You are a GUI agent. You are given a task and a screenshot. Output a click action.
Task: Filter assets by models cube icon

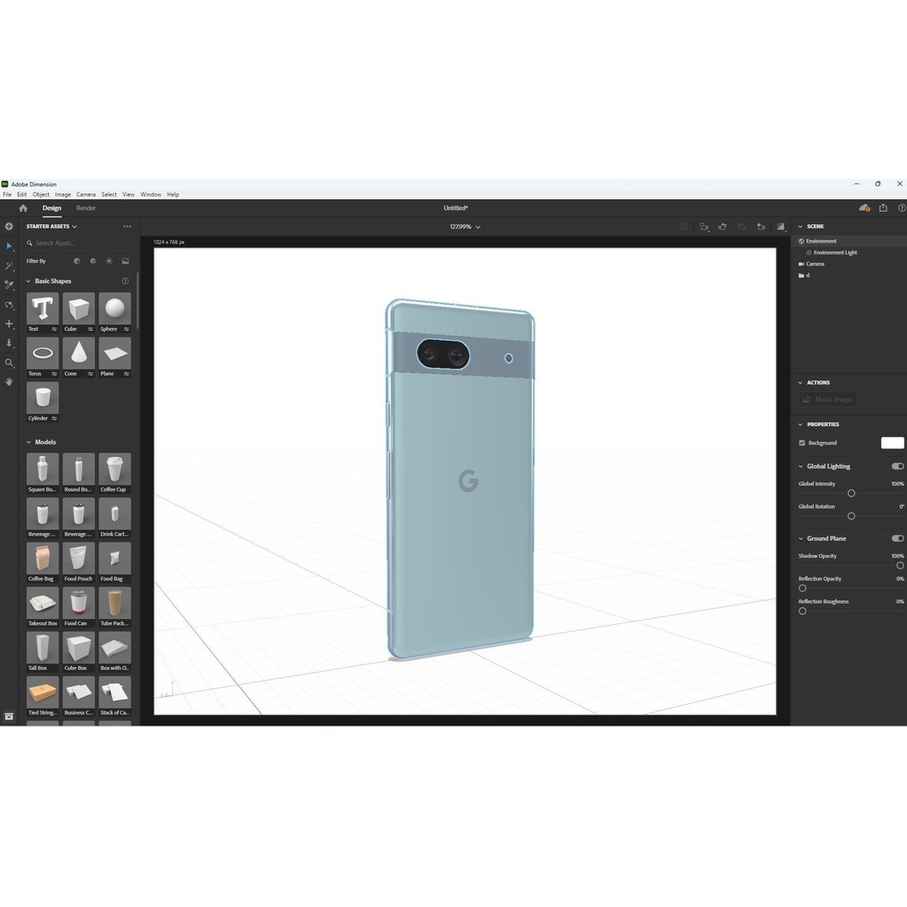pos(77,261)
